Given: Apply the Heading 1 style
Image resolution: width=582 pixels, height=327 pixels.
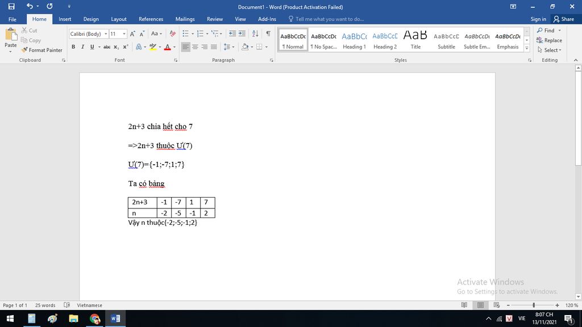Looking at the screenshot, I should click(x=354, y=40).
